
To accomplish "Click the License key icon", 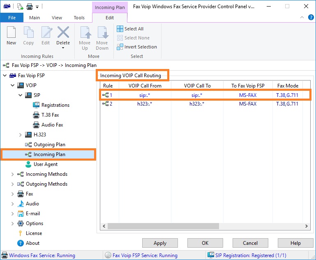I will [x=21, y=233].
